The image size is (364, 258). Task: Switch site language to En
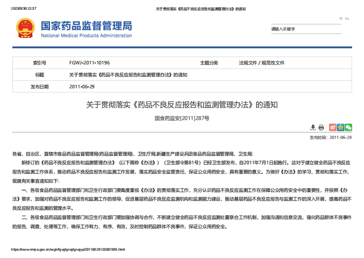(347, 19)
